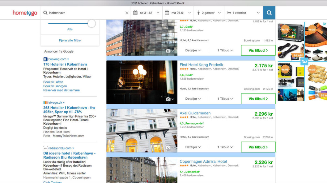Click the check-out calendar icon
The height and width of the screenshot is (183, 327).
coord(167,13)
